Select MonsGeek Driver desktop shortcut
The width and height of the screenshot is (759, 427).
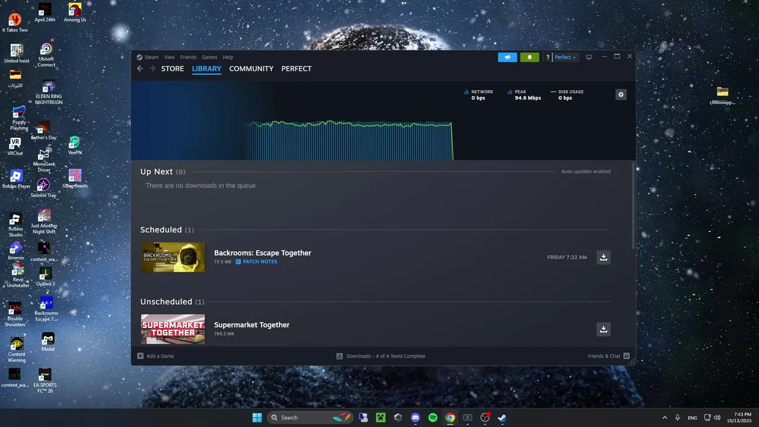point(44,161)
